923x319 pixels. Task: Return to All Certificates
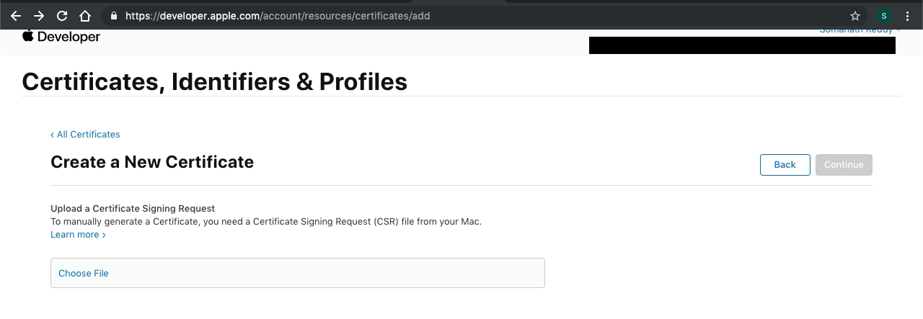[85, 135]
